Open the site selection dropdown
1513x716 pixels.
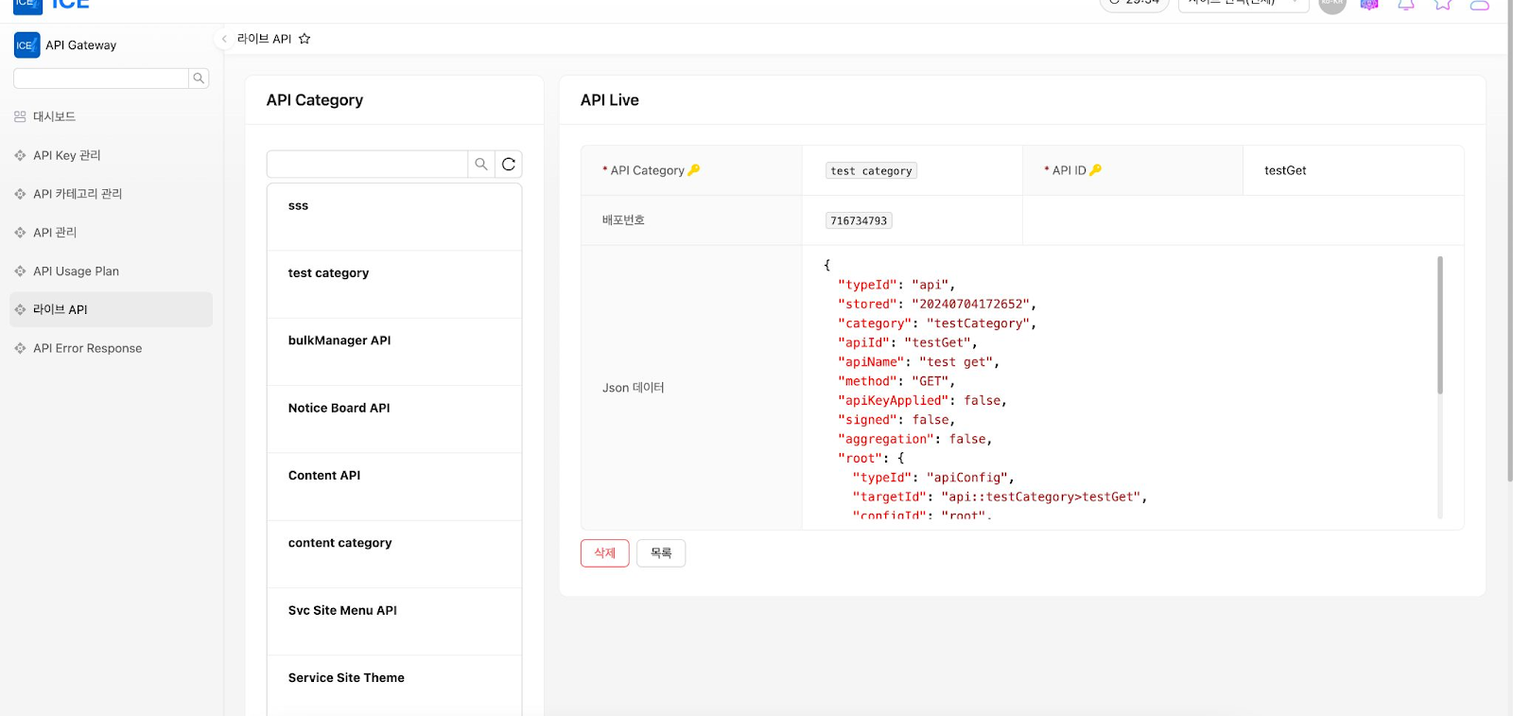(x=1243, y=4)
